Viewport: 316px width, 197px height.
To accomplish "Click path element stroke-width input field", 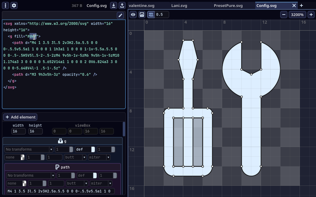I will (56, 183).
